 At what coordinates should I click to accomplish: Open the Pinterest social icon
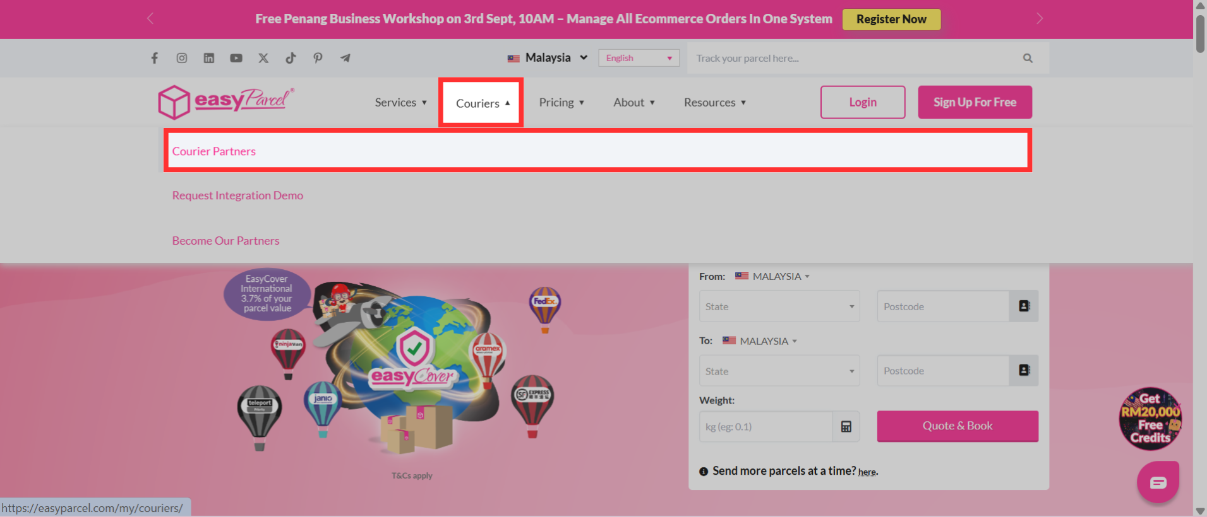[x=318, y=58]
